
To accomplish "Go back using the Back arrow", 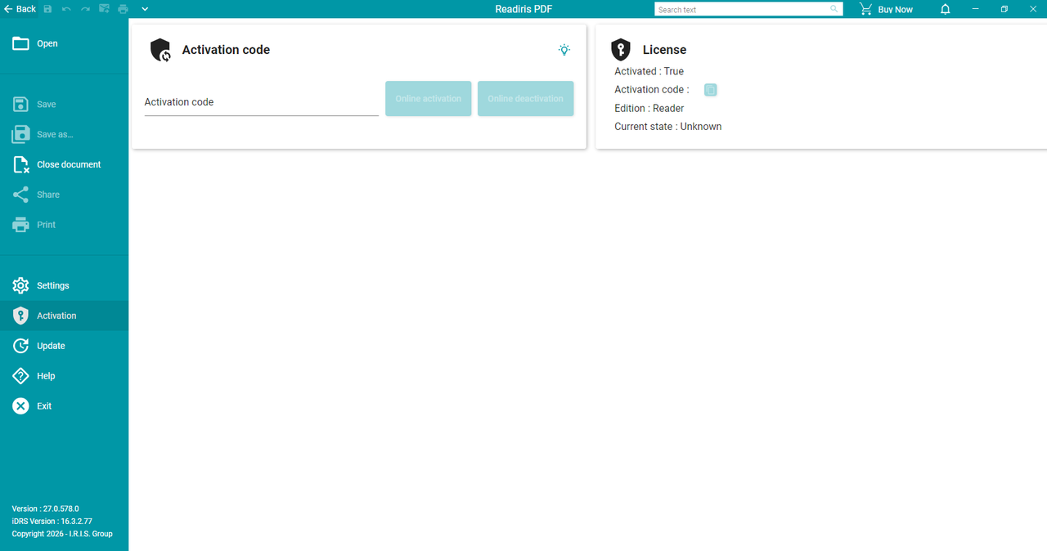I will (x=20, y=9).
